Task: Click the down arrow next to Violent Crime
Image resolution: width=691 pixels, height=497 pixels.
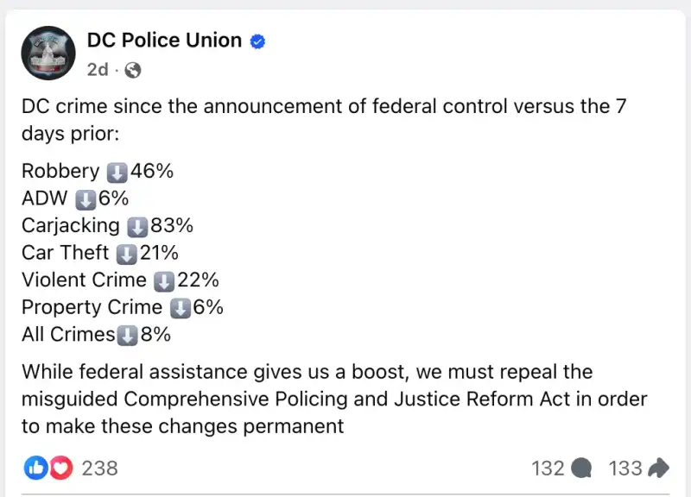Action: pos(164,280)
